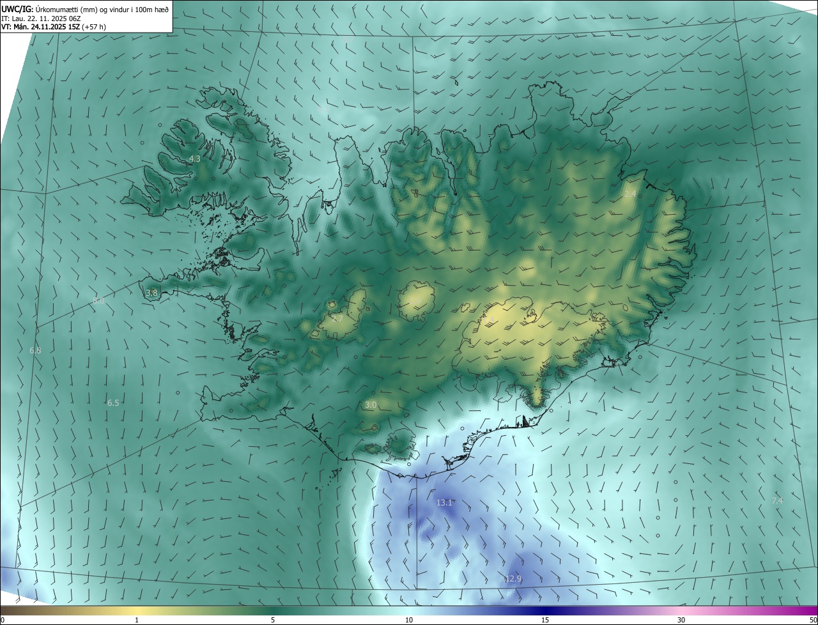Click the map title 'Úrkomumætti (mm) og vindur í 100m hæð'
Viewport: 818px width, 625px height.
(102, 9)
